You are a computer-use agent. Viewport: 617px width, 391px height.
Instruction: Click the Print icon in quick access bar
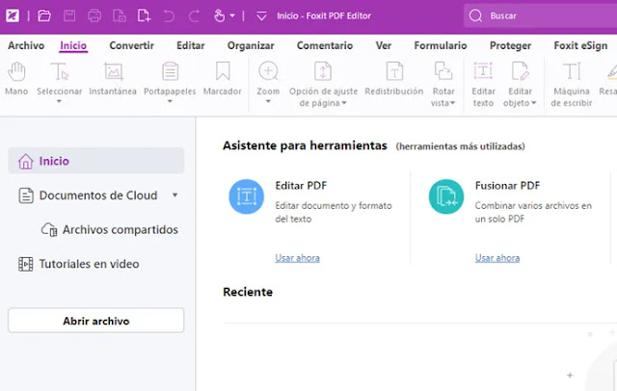94,15
